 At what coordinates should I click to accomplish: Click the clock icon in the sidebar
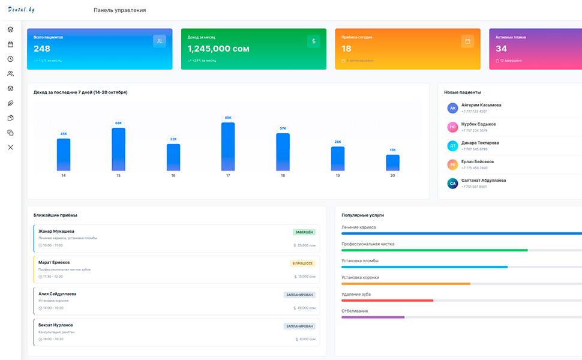10,59
